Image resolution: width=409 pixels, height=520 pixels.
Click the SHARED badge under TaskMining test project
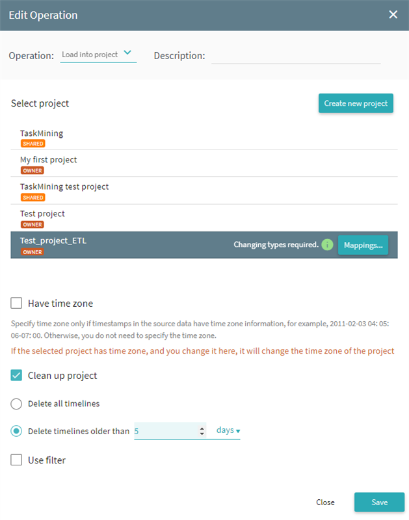click(33, 198)
